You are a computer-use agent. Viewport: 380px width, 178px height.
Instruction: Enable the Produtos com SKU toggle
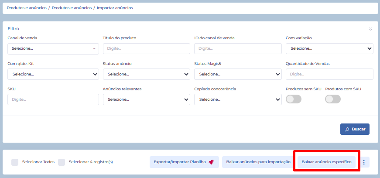click(x=333, y=99)
